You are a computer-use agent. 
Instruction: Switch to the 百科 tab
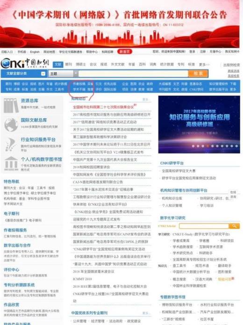(142, 65)
